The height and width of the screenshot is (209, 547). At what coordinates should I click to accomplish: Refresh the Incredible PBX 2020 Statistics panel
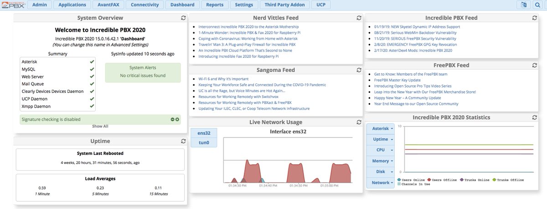pyautogui.click(x=535, y=117)
